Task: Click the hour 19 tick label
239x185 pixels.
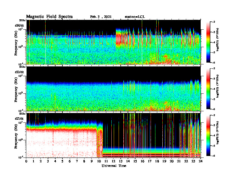Action: click(164, 161)
